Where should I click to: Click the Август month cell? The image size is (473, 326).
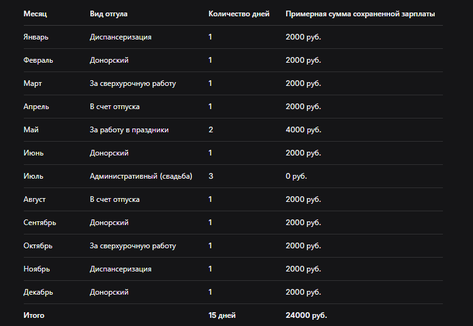35,199
